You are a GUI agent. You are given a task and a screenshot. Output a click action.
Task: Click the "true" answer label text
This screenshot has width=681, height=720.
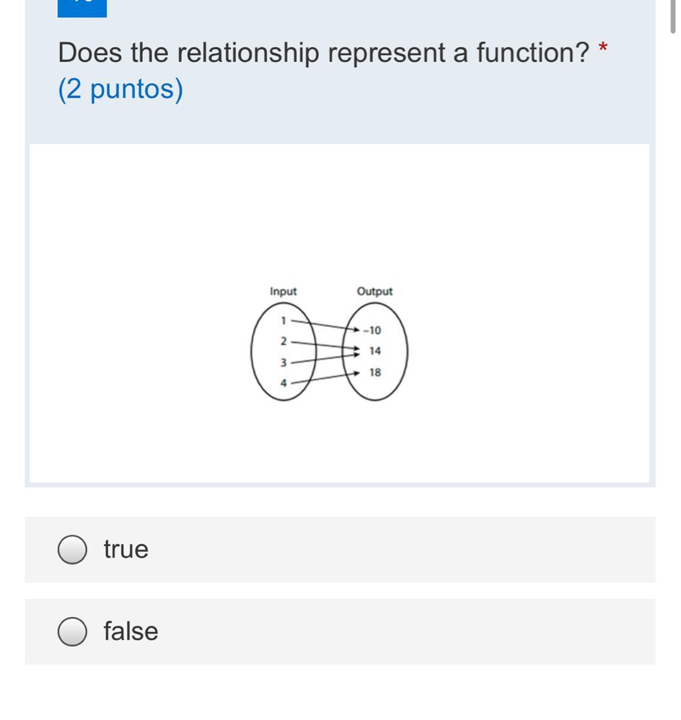pos(126,550)
